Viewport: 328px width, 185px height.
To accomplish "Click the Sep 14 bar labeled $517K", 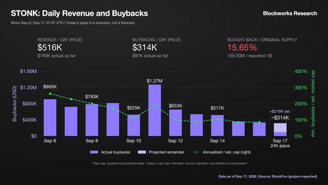I will pos(218,126).
